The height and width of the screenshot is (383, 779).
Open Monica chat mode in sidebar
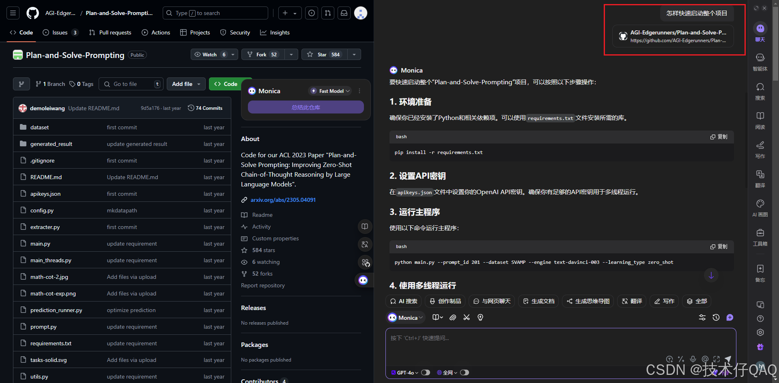coord(760,32)
